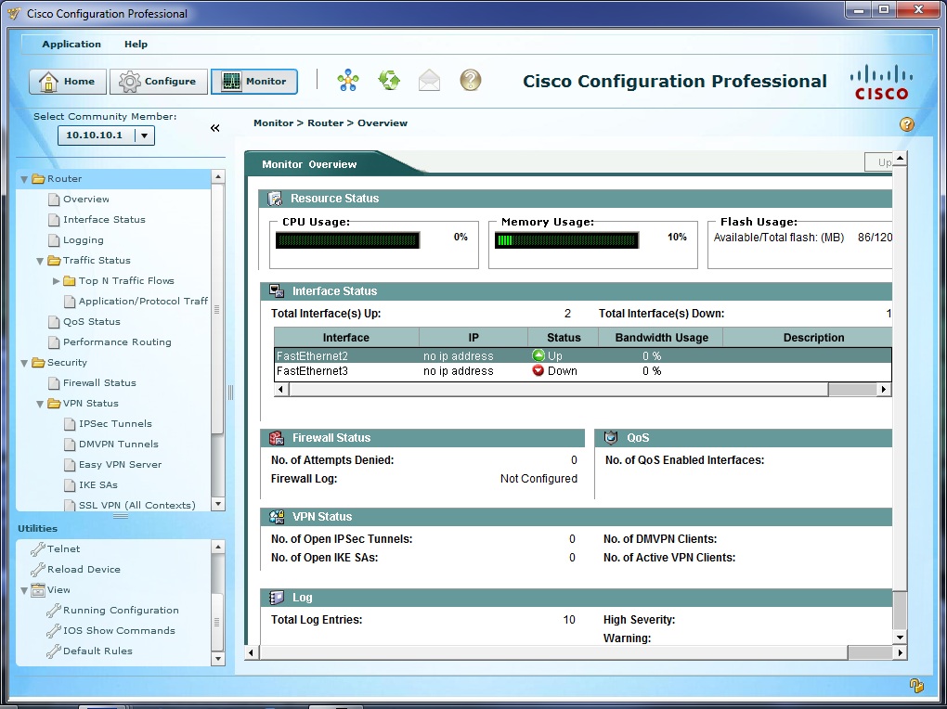The image size is (947, 709).
Task: Click interface table horizontal scrollbar right arrow
Action: [884, 390]
